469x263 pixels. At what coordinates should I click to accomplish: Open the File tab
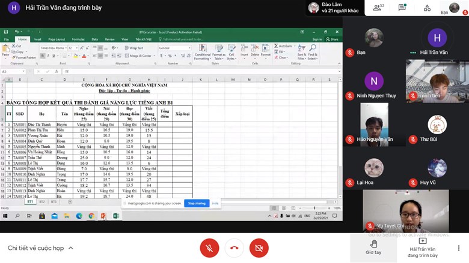pos(6,40)
